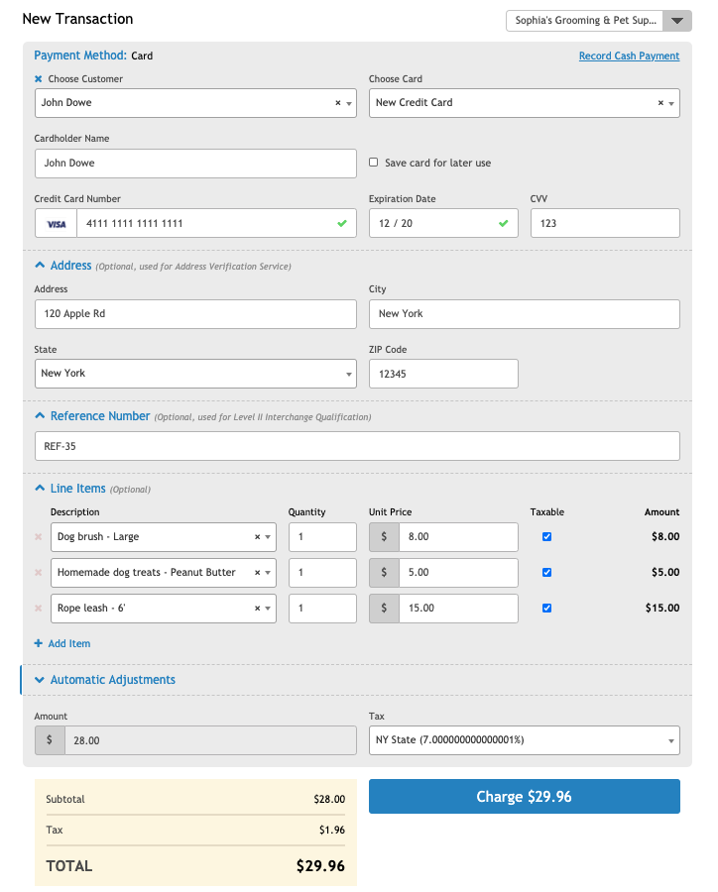718x892 pixels.
Task: Click the plus icon to add item
Action: pos(39,644)
